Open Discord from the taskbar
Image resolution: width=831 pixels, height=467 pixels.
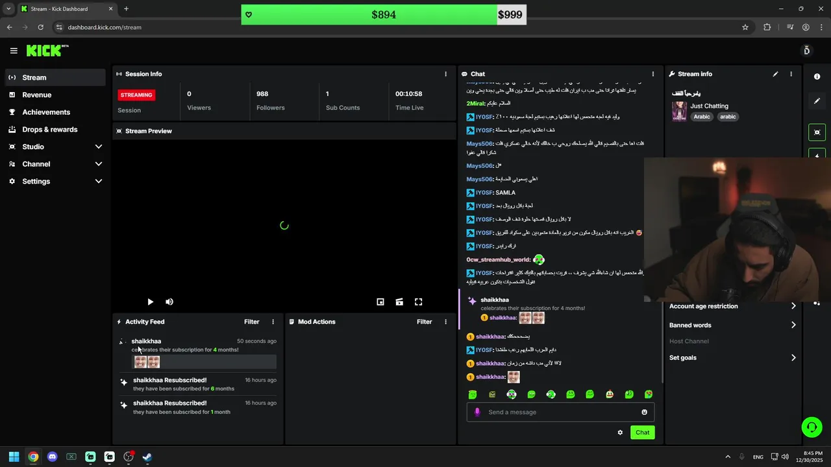pos(52,457)
